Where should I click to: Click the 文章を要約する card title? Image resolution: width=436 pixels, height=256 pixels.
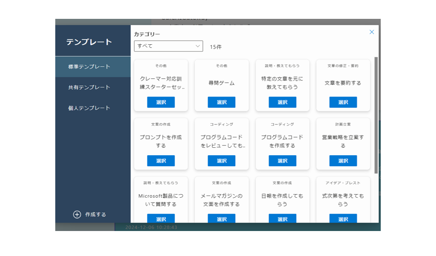(x=343, y=83)
